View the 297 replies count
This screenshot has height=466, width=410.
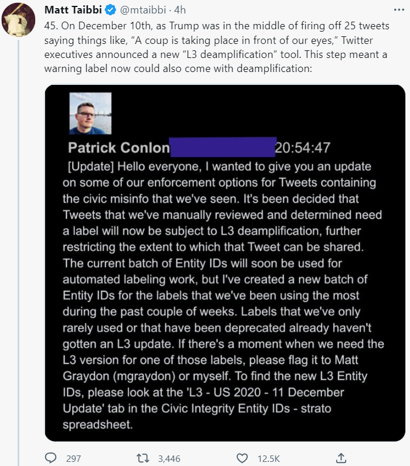[x=73, y=458]
